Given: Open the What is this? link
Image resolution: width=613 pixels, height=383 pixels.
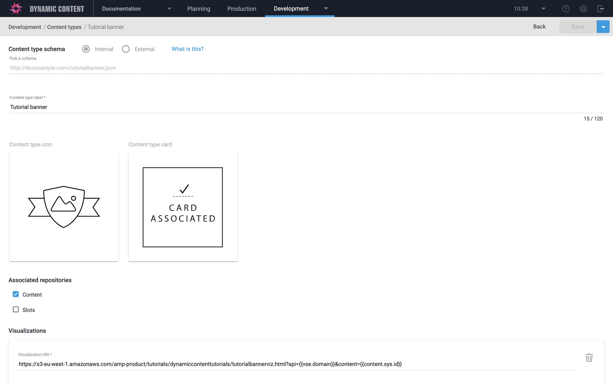Looking at the screenshot, I should tap(187, 49).
